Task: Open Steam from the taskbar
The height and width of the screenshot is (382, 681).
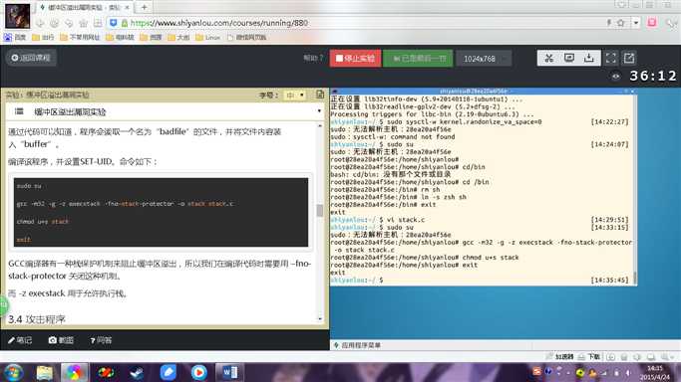Action: click(137, 373)
